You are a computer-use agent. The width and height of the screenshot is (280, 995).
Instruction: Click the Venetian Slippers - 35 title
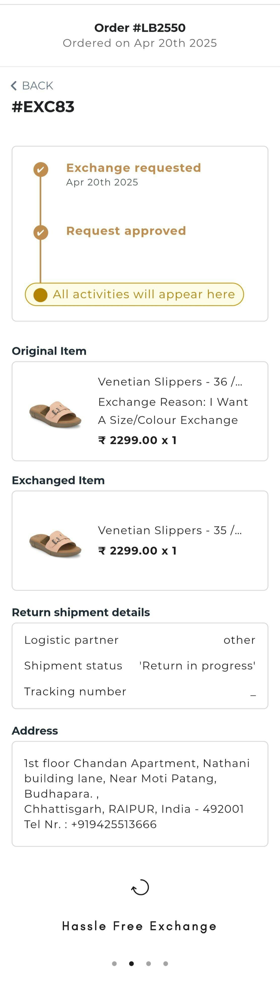pyautogui.click(x=170, y=530)
